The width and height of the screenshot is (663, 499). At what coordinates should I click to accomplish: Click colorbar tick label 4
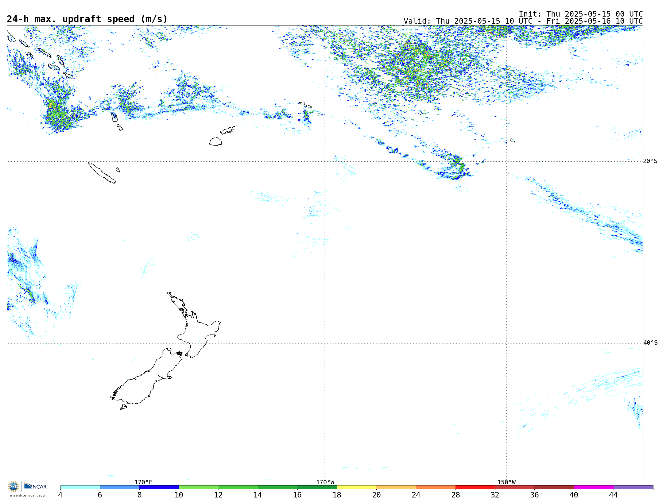60,495
